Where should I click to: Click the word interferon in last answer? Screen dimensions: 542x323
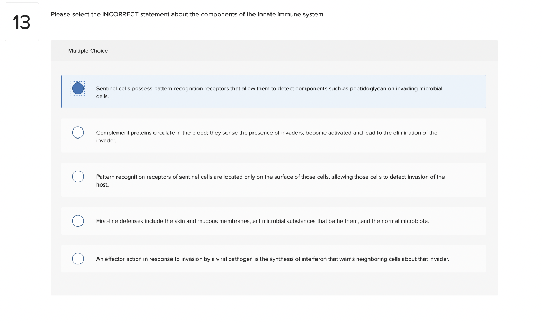coord(314,259)
